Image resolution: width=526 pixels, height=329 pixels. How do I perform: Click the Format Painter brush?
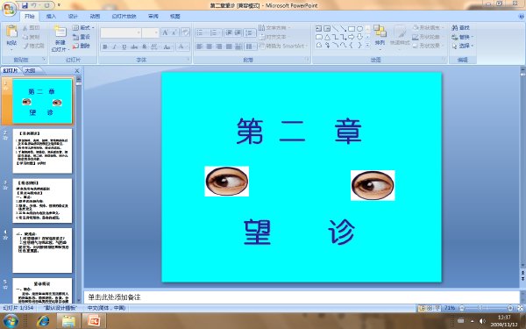pyautogui.click(x=33, y=46)
